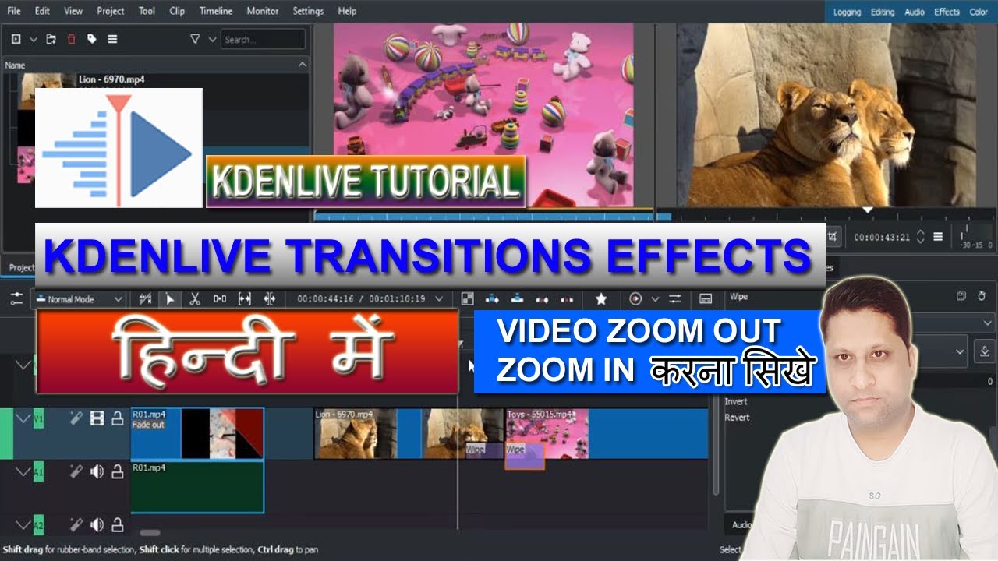Click the V1 track effects wand icon
The image size is (998, 561).
click(76, 419)
